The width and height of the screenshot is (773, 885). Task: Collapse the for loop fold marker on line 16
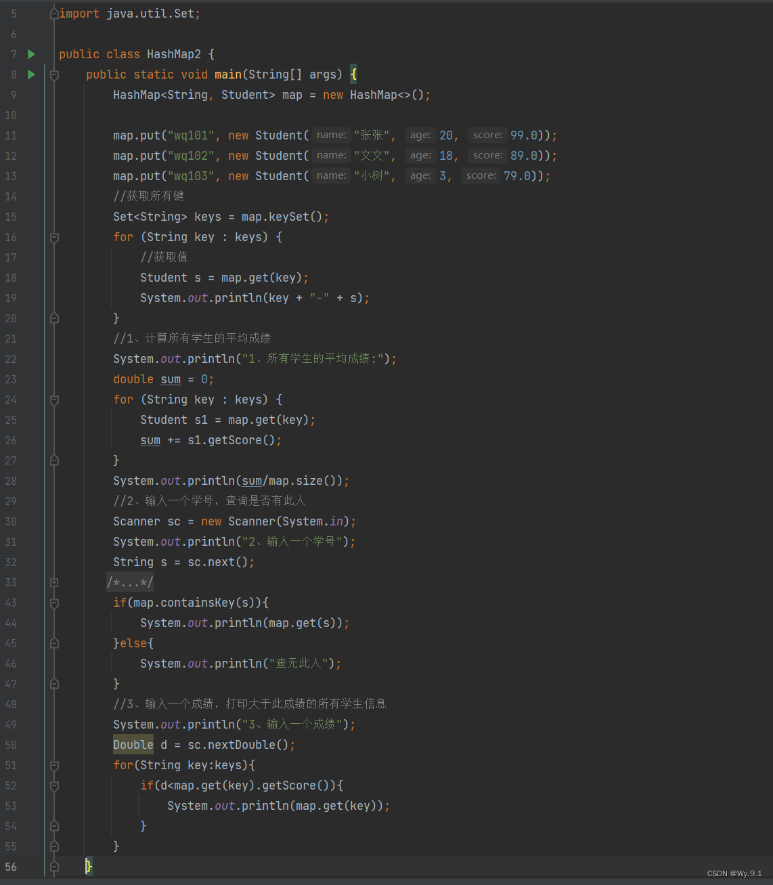click(x=54, y=237)
